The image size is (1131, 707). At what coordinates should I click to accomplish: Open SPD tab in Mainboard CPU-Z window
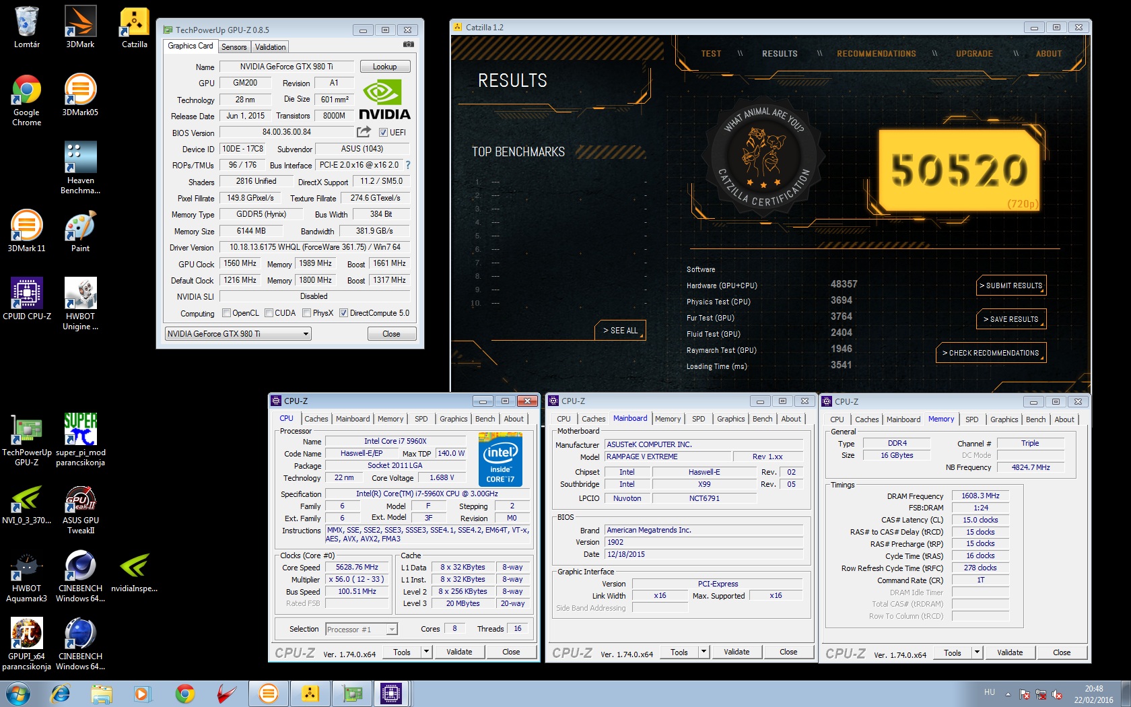click(x=698, y=419)
